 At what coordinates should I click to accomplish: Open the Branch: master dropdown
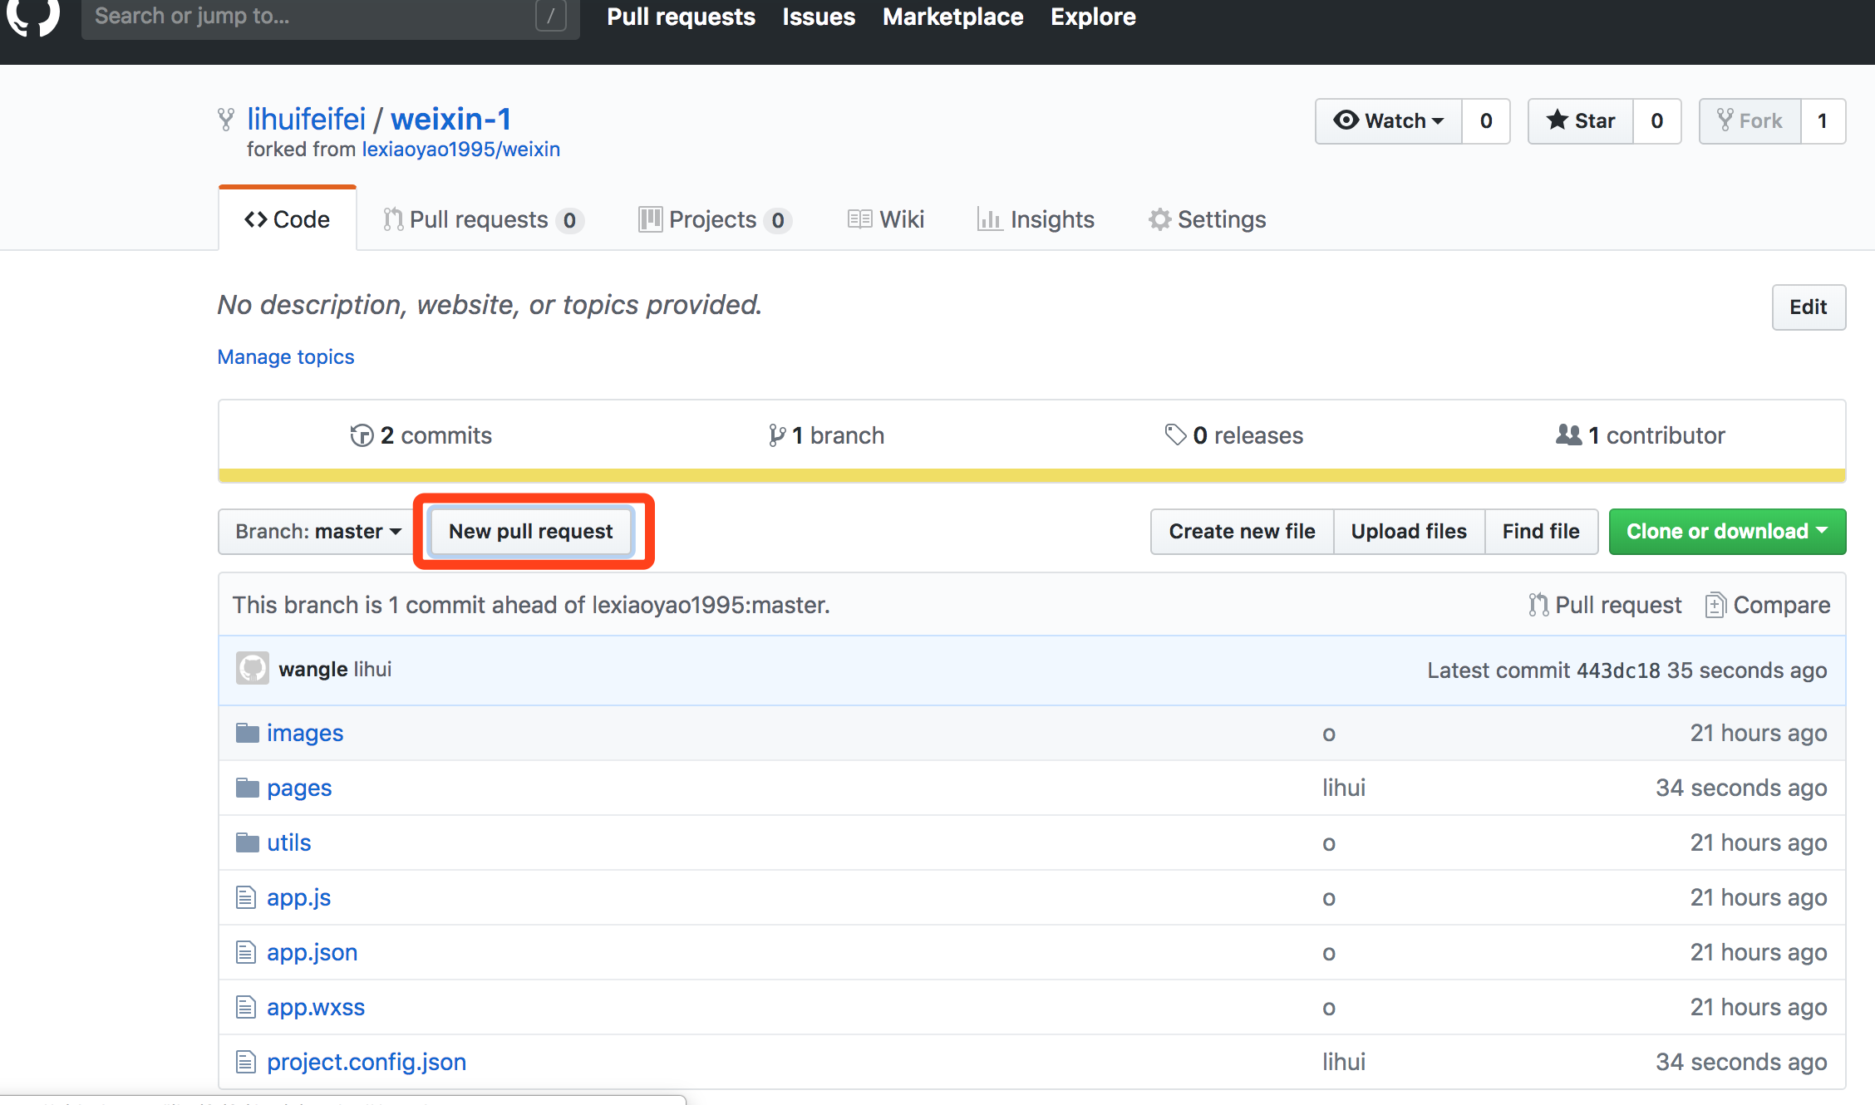(317, 532)
